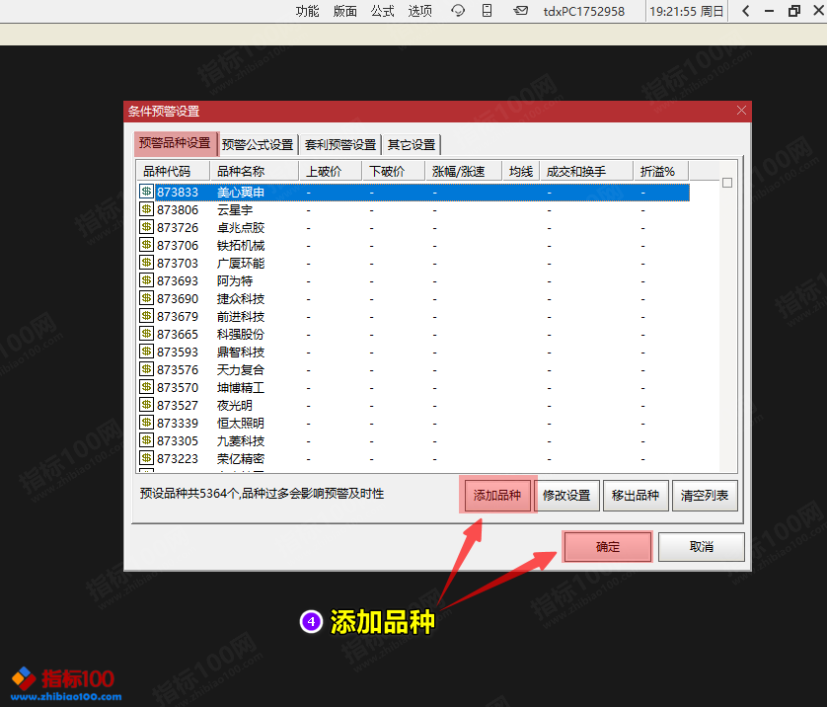Click the 清空列表 button
This screenshot has width=827, height=707.
click(x=705, y=496)
